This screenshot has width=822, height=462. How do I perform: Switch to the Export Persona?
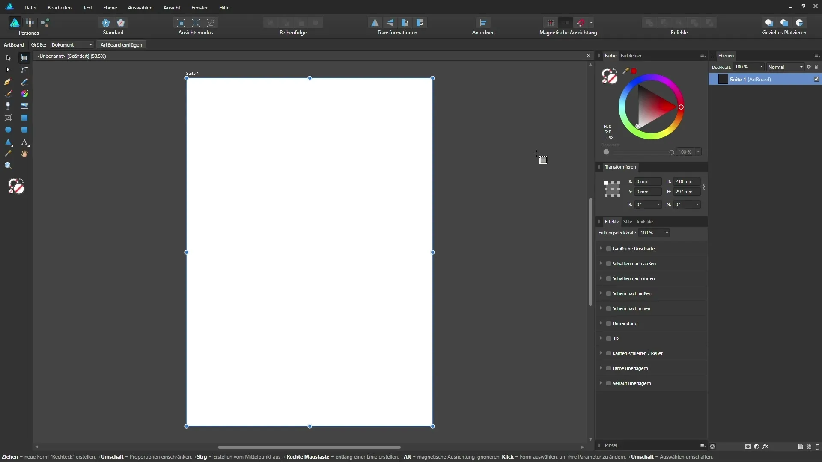(x=45, y=23)
